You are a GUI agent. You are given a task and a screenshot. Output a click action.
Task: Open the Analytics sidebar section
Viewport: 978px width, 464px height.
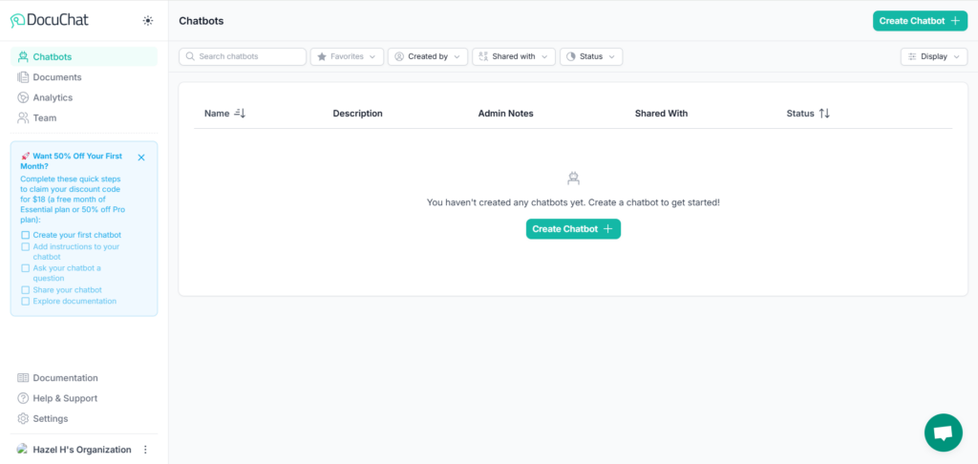point(52,97)
